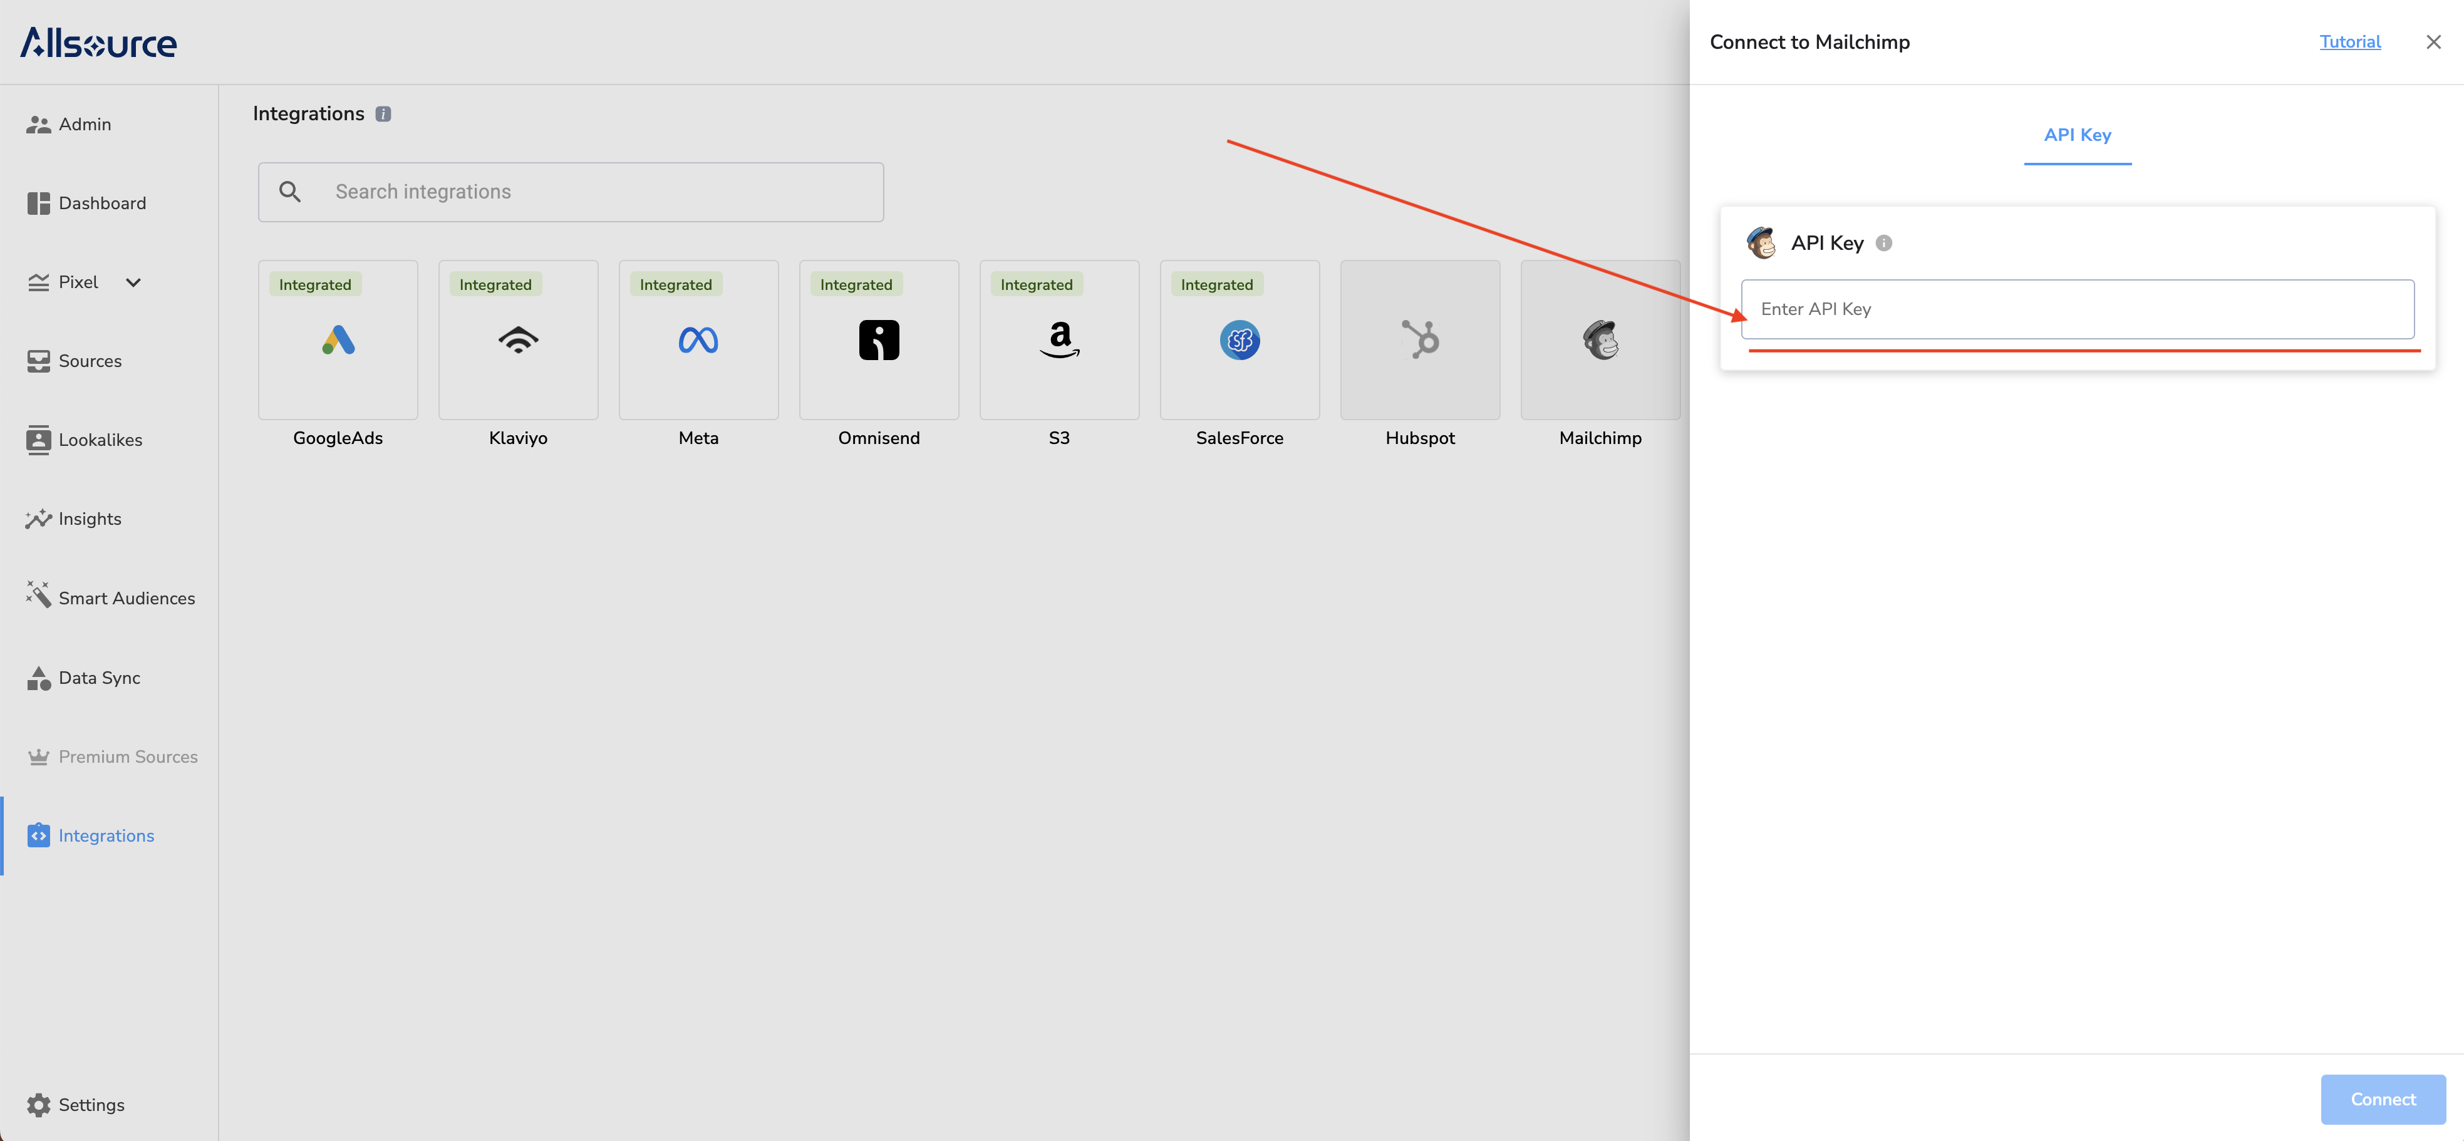Open Settings from the sidebar
Viewport: 2464px width, 1141px height.
coord(91,1105)
